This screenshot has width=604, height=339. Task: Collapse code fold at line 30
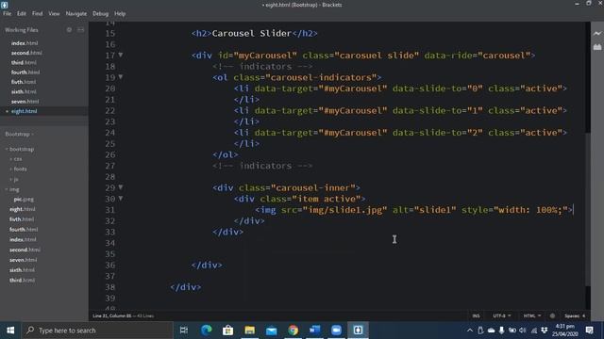click(x=121, y=199)
